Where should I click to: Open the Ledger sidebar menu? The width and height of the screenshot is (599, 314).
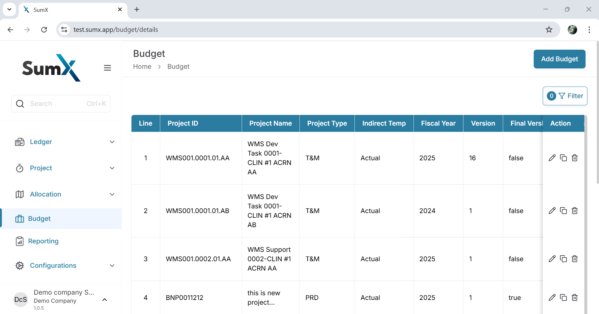[x=61, y=142]
